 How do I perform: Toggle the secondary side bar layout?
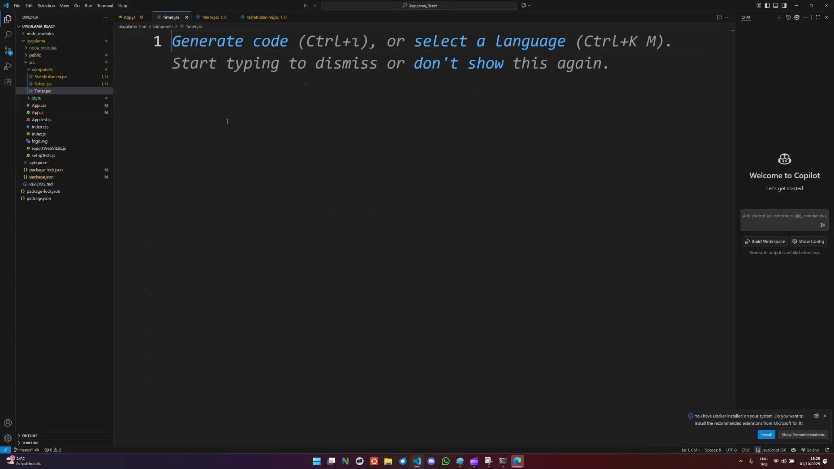point(784,6)
